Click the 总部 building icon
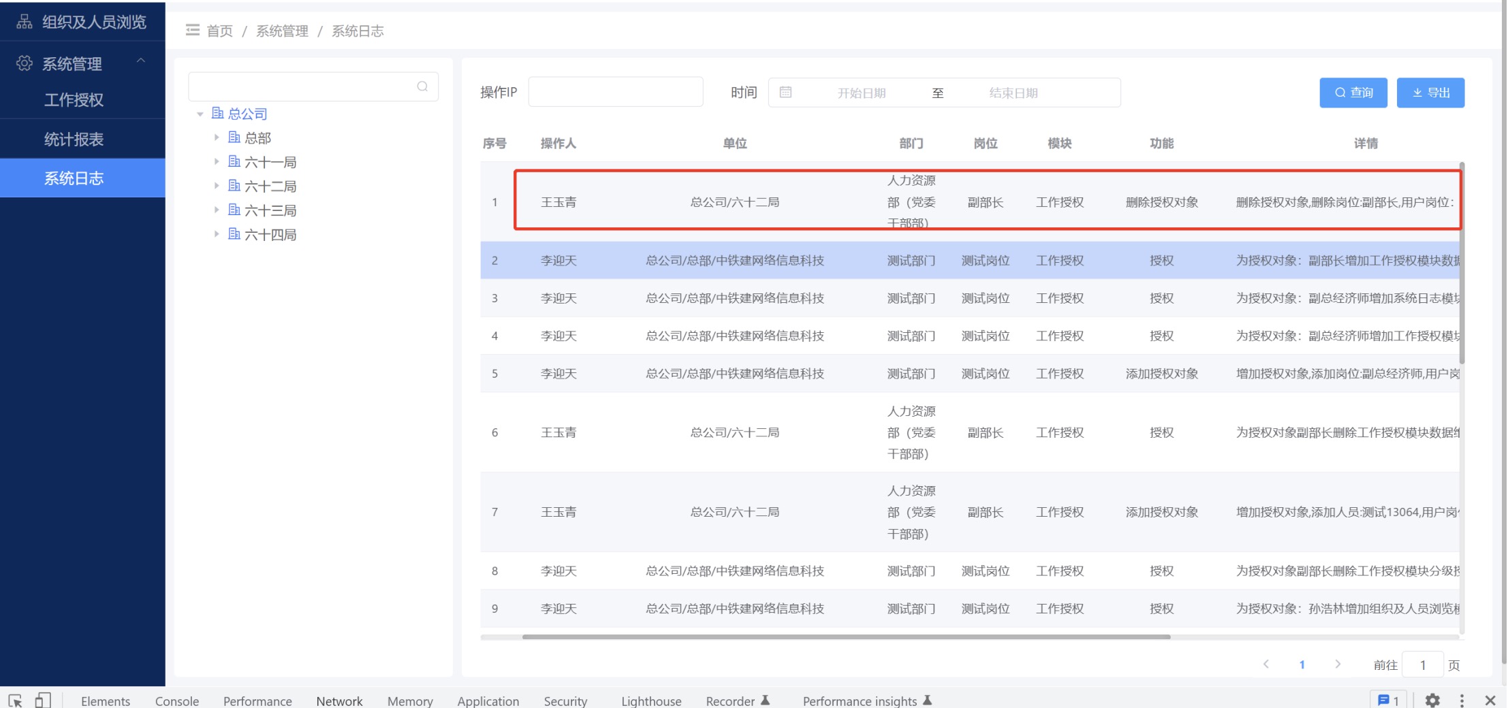Viewport: 1508px width, 708px height. coord(234,138)
